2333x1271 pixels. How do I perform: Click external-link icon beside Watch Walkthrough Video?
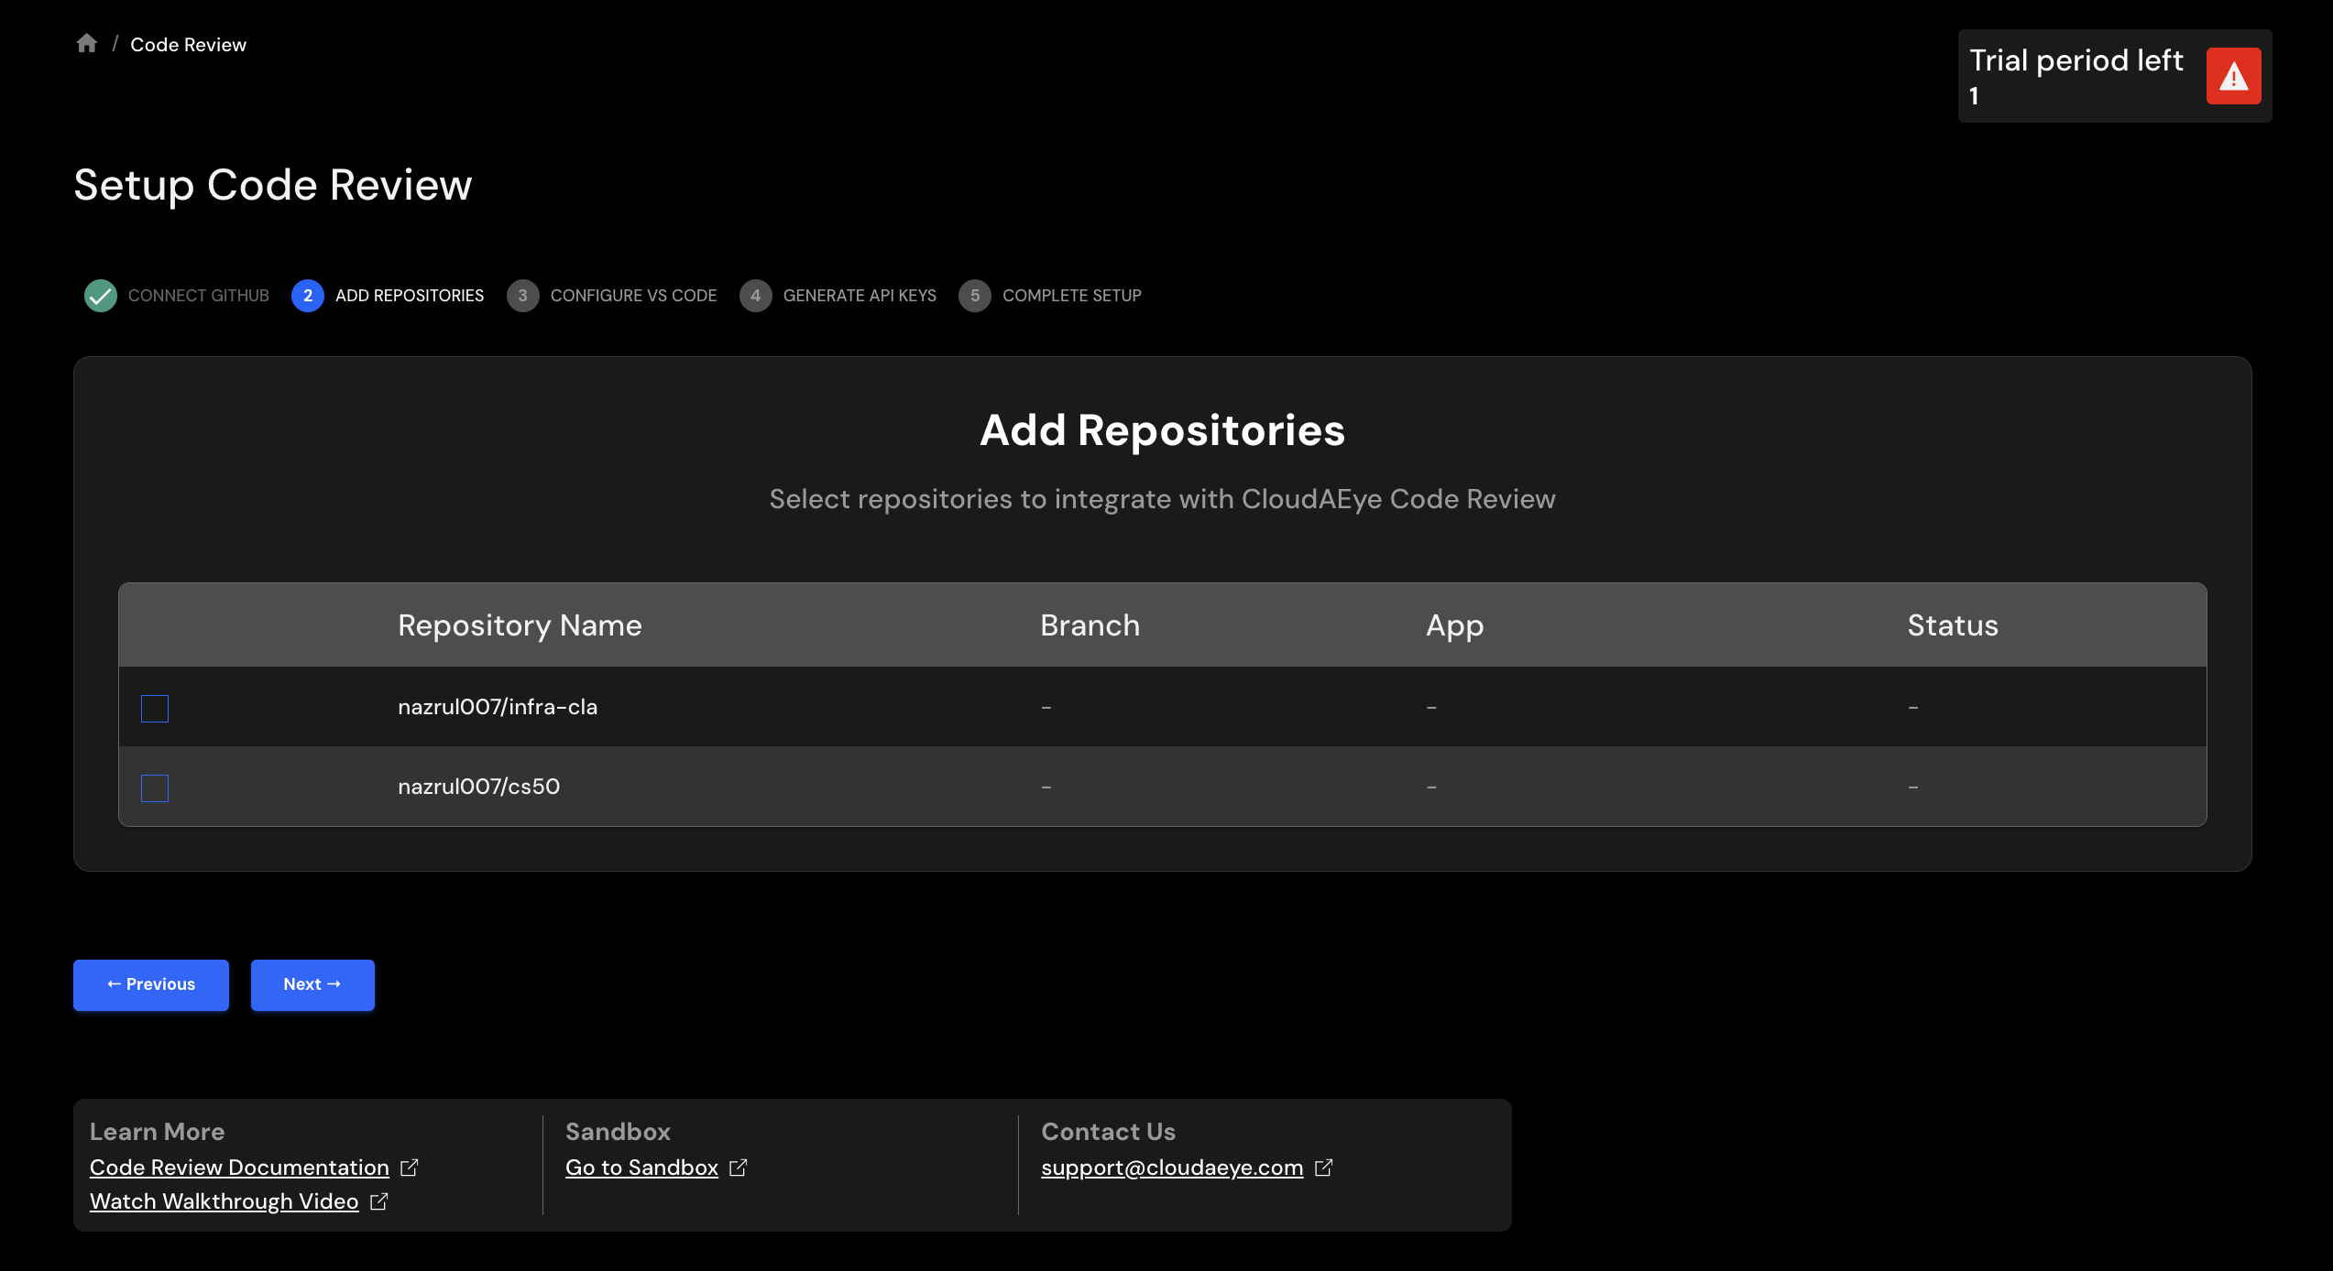pos(378,1201)
